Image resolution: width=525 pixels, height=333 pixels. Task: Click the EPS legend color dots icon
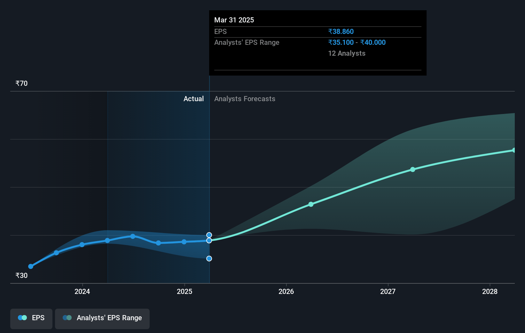pyautogui.click(x=22, y=318)
